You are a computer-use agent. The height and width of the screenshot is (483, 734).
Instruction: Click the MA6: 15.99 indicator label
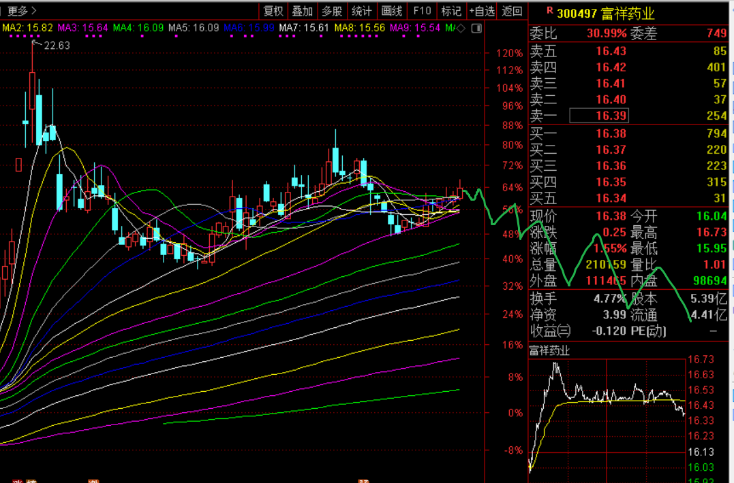pos(249,28)
